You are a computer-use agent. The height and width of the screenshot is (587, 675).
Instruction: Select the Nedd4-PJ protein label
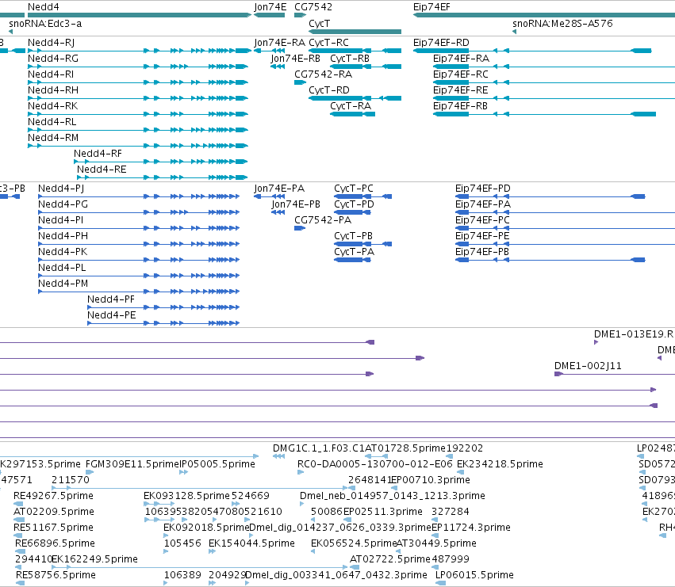tap(61, 189)
